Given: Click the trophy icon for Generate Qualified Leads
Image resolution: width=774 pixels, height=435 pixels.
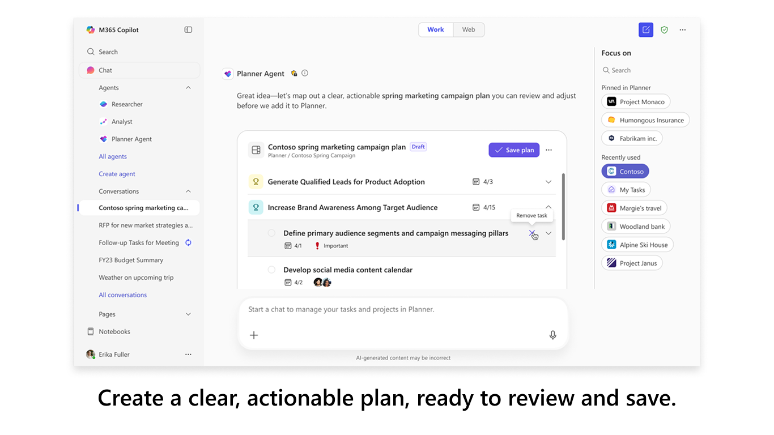Looking at the screenshot, I should 256,182.
